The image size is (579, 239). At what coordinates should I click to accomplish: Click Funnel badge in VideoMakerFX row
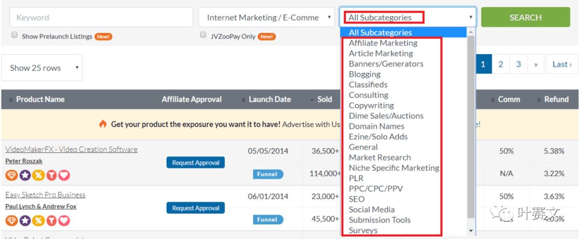[x=268, y=174]
